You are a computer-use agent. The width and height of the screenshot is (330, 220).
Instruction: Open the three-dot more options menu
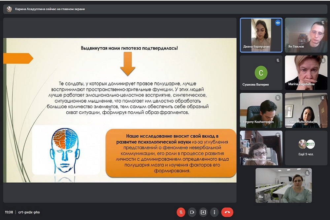pos(214,212)
